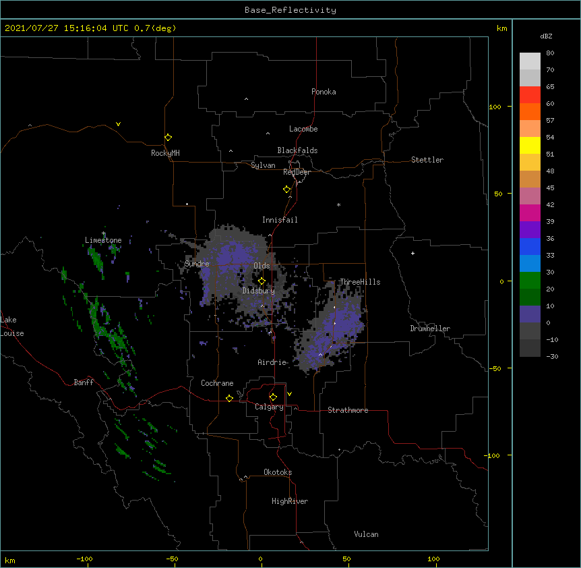
Task: Click the Stettler label
Action: coord(427,160)
